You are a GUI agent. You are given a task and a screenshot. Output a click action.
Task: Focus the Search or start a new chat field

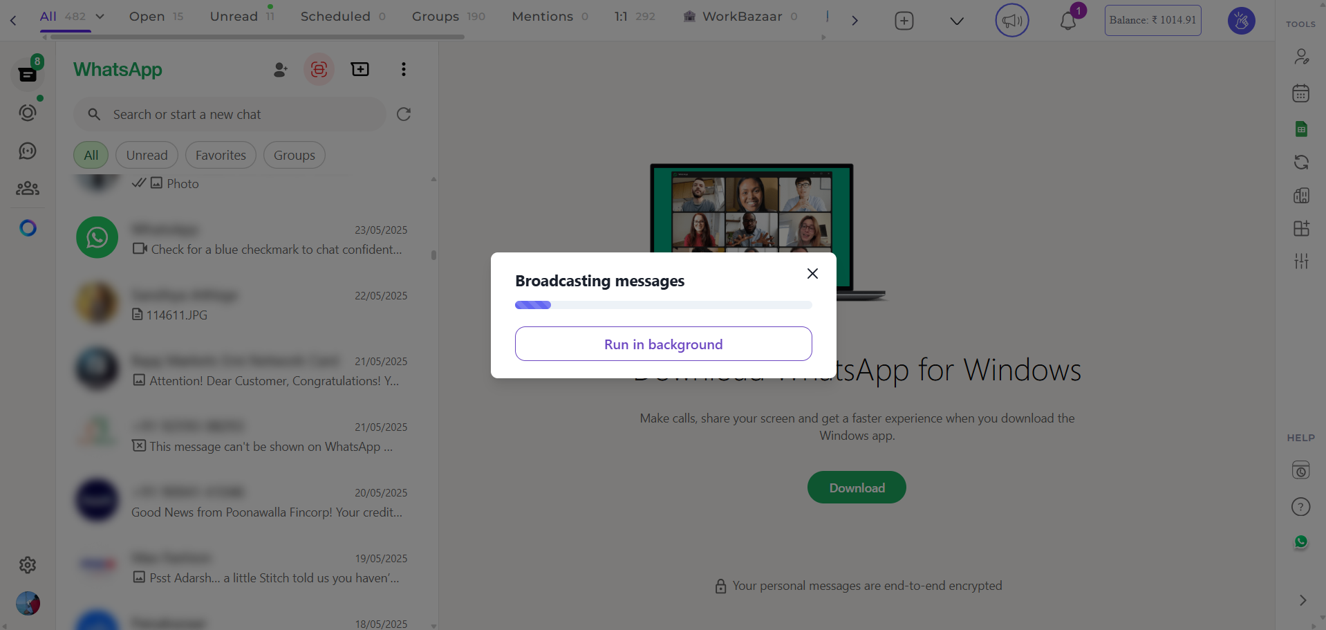[230, 114]
